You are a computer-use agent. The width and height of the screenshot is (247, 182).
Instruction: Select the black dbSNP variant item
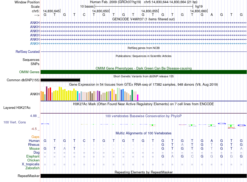coord(60,80)
